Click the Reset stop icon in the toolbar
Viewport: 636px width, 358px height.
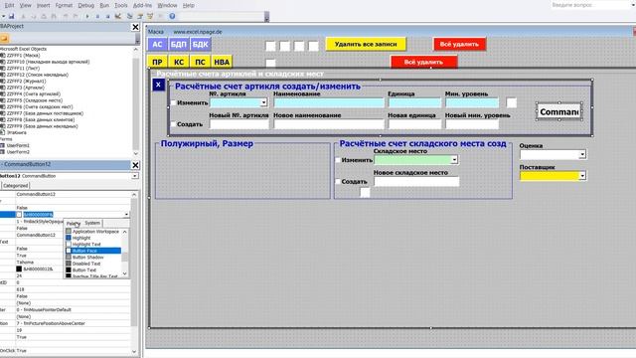coord(107,16)
